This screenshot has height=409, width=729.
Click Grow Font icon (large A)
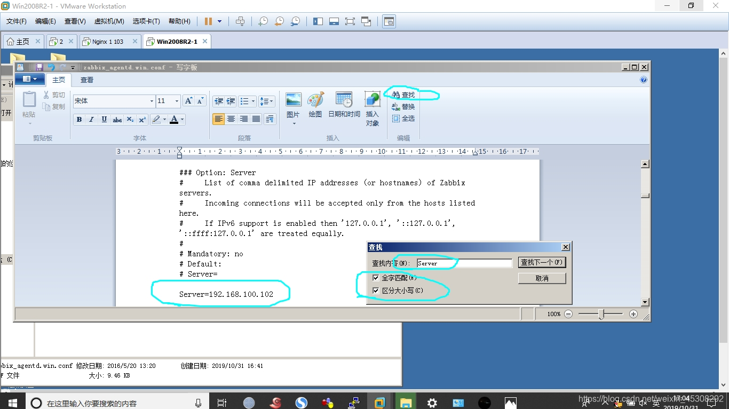pos(188,100)
